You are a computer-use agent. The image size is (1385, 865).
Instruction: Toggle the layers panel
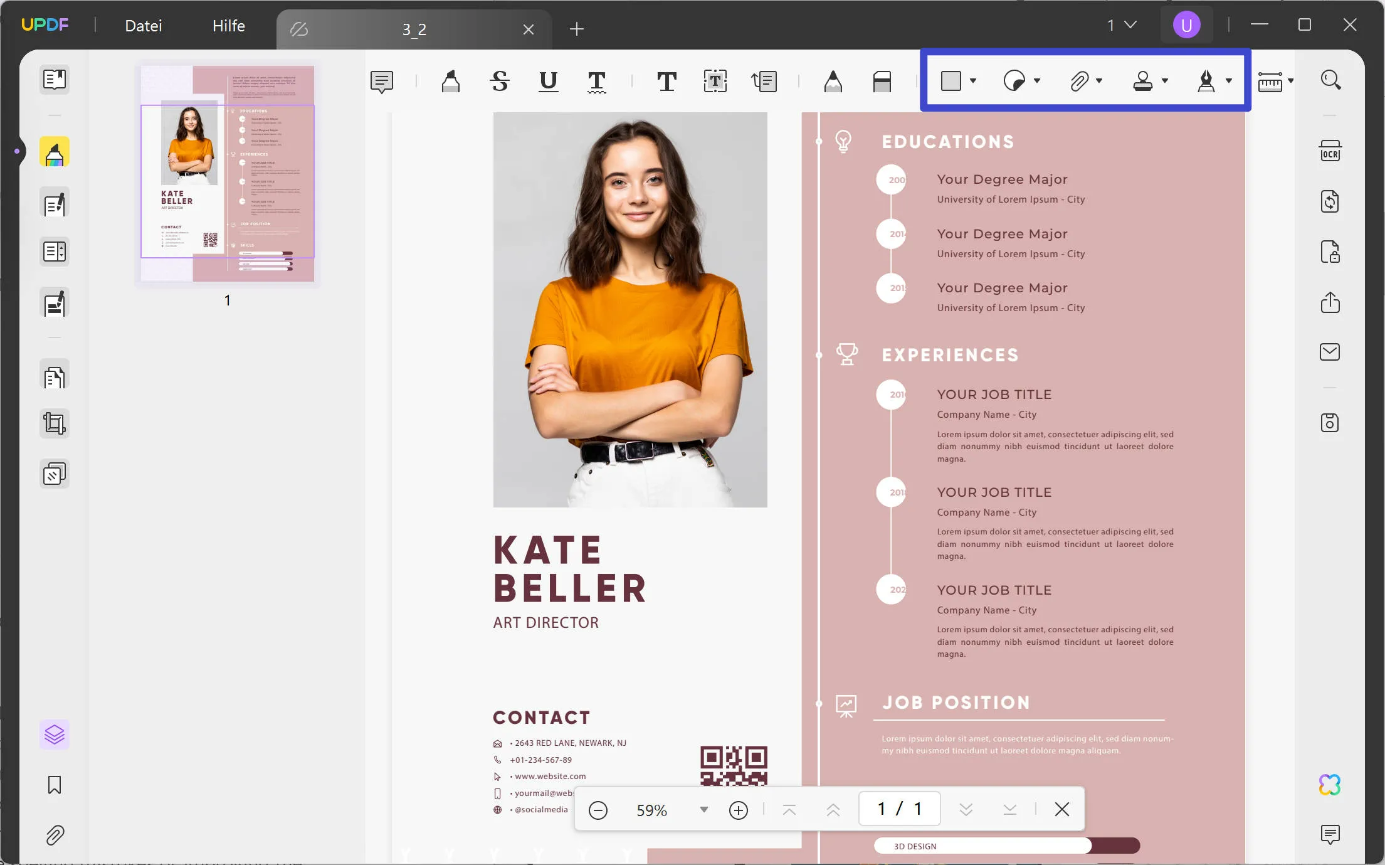pos(55,735)
